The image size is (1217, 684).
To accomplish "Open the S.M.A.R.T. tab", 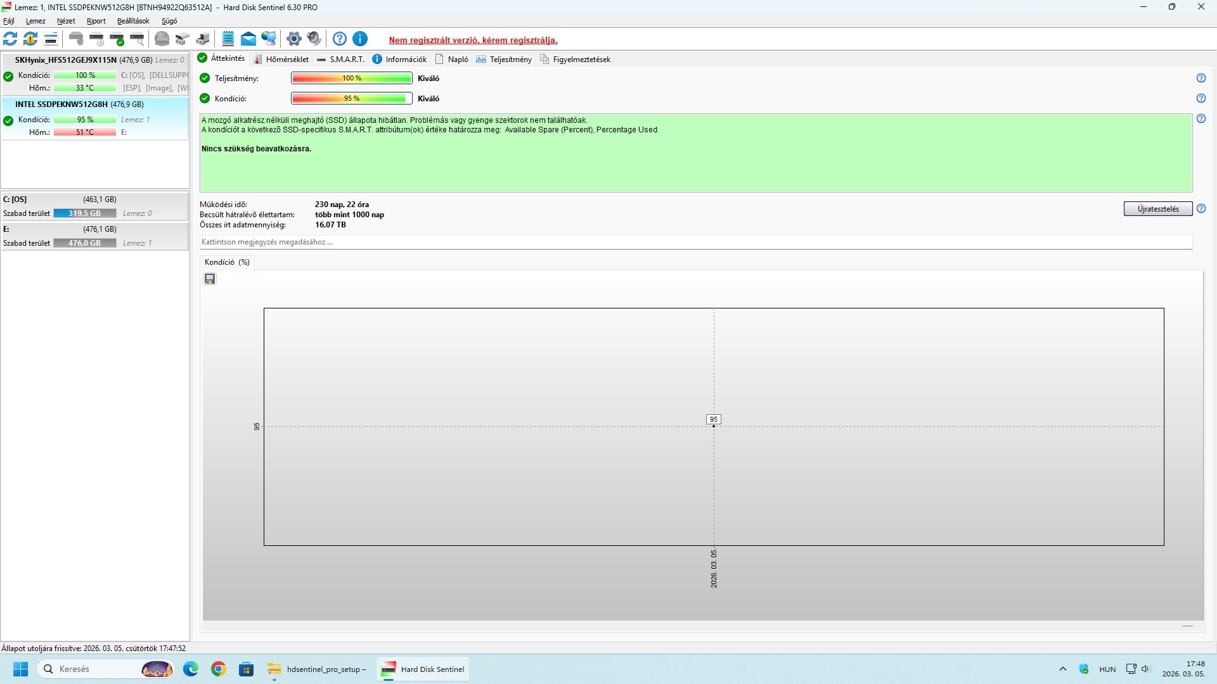I will tap(341, 59).
